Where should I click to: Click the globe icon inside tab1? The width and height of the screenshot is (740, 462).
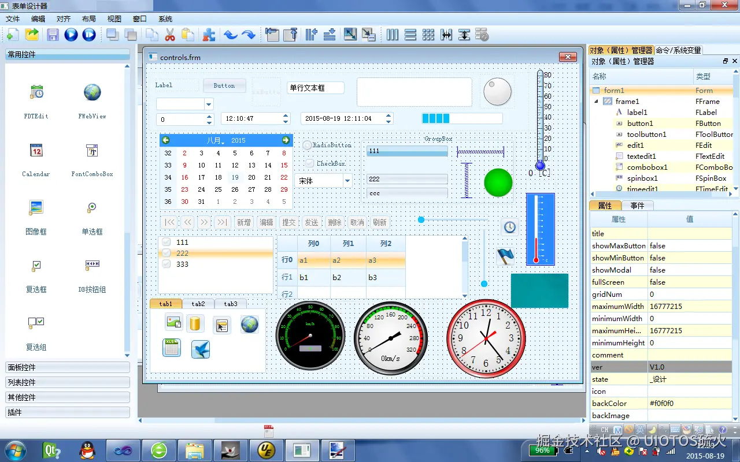coord(250,324)
